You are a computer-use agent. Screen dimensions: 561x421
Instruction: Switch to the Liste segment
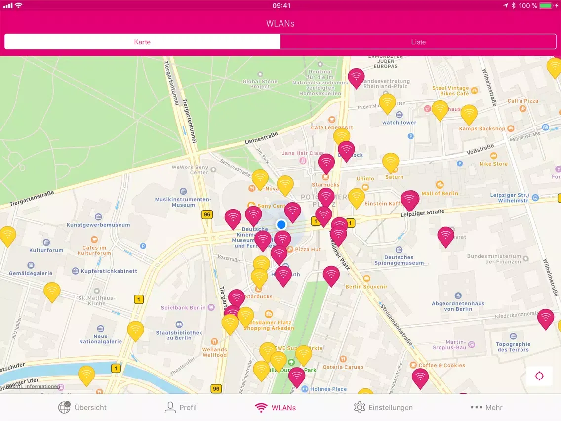tap(418, 42)
